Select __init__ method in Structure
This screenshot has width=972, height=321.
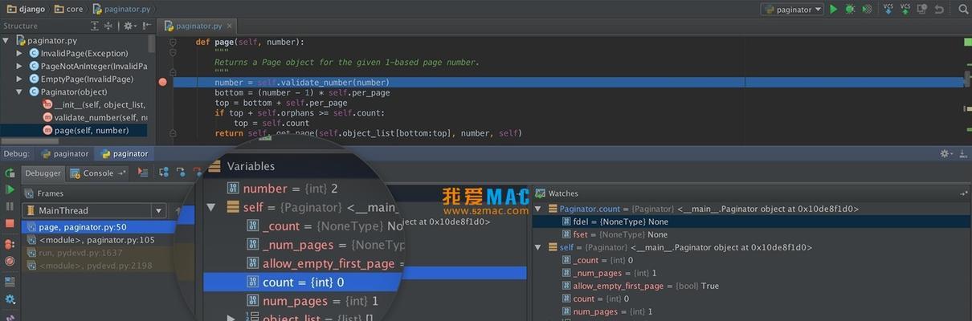click(x=93, y=104)
